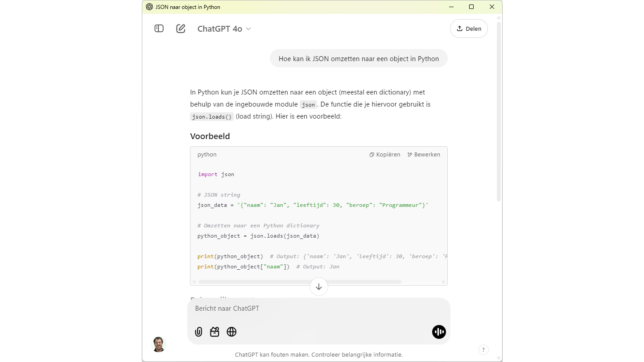Attach a file using the paperclip icon
The image size is (644, 362).
pyautogui.click(x=198, y=332)
